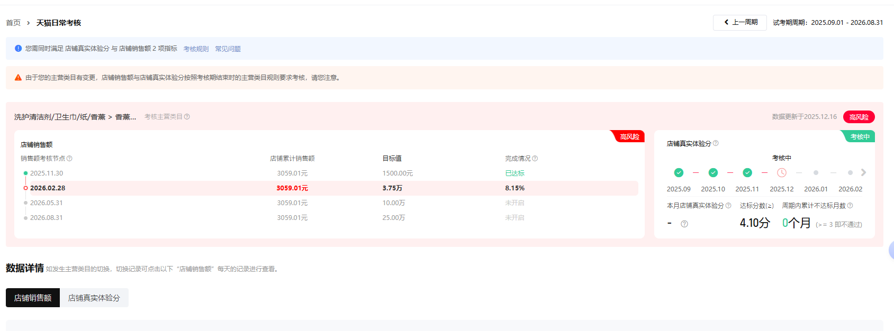Click help icon next to 周期内累计不达标月数
894x331 pixels.
click(x=850, y=206)
